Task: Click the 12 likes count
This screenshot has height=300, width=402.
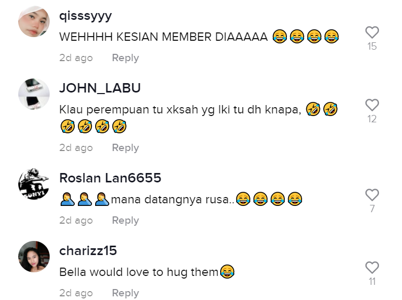Action: [x=372, y=119]
